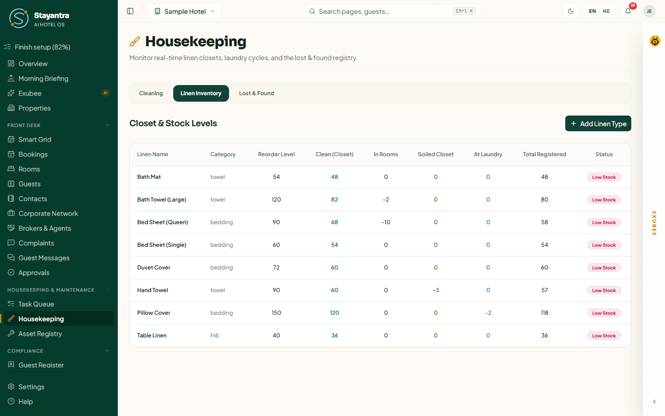Open Finish setup (82%) link
The height and width of the screenshot is (416, 665).
[59, 47]
